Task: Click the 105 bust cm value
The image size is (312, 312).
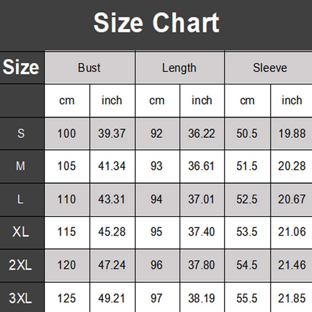Action: tap(67, 166)
